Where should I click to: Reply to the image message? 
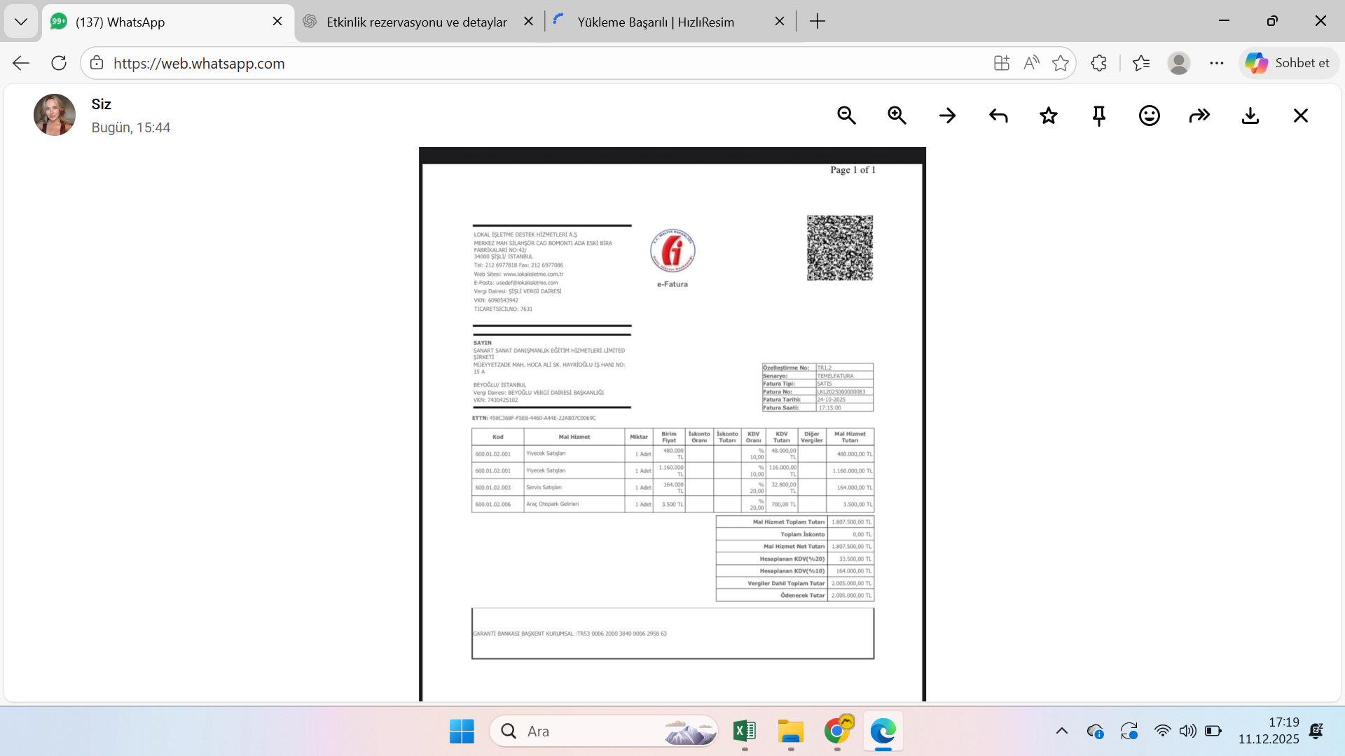[998, 115]
